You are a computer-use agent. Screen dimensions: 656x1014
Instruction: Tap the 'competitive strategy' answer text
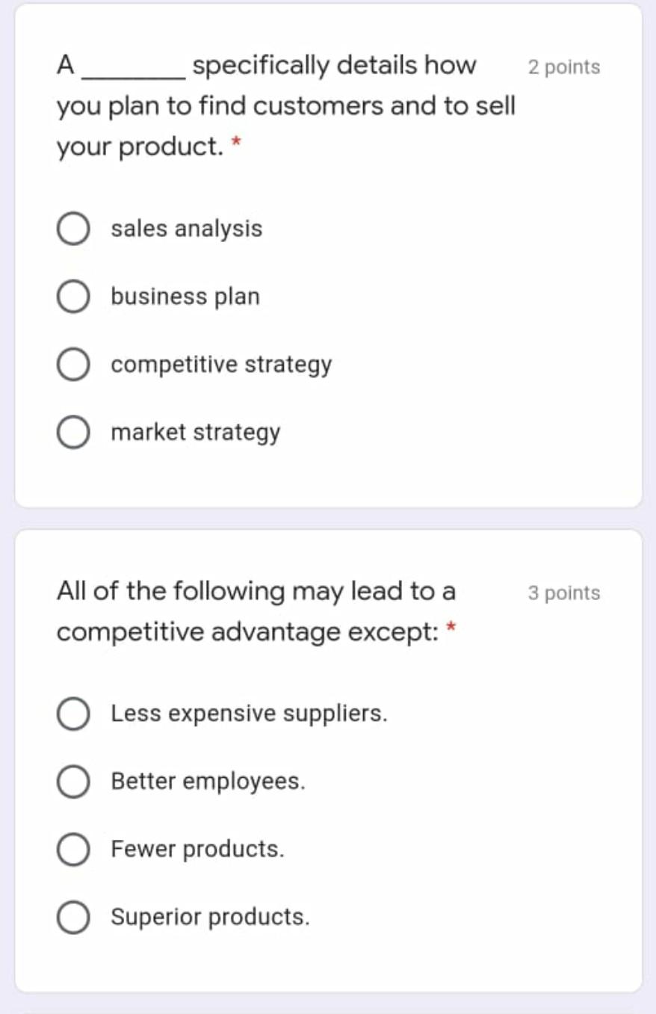[221, 365]
